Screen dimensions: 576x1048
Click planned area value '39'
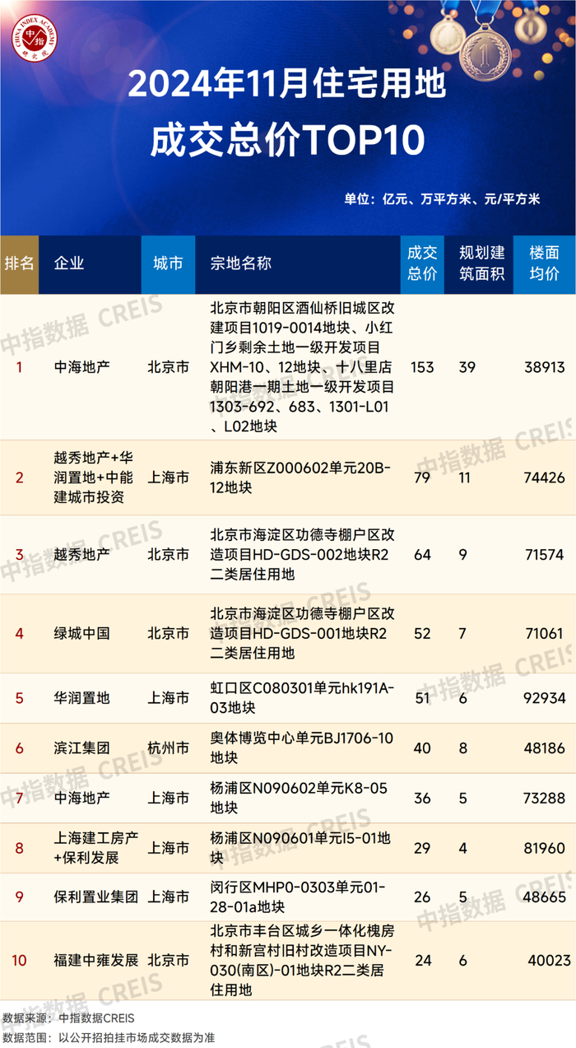pyautogui.click(x=467, y=367)
